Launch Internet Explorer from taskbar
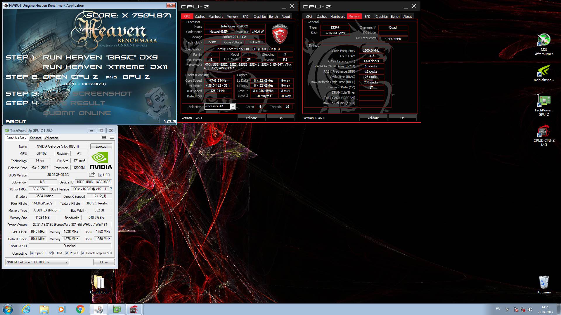Image resolution: width=561 pixels, height=315 pixels. coord(26,309)
